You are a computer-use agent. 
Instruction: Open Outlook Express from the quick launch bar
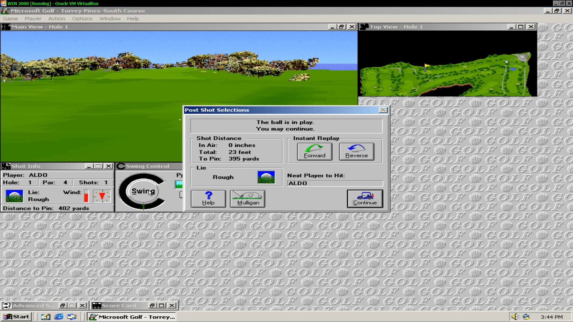(72, 317)
